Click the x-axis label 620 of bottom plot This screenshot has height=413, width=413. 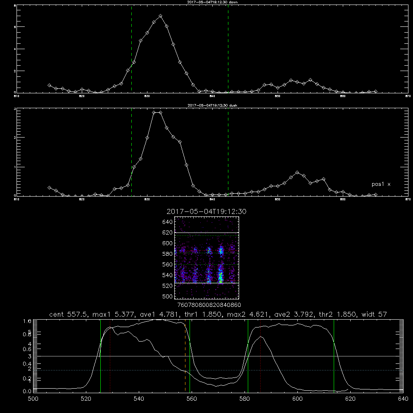pos(350,399)
